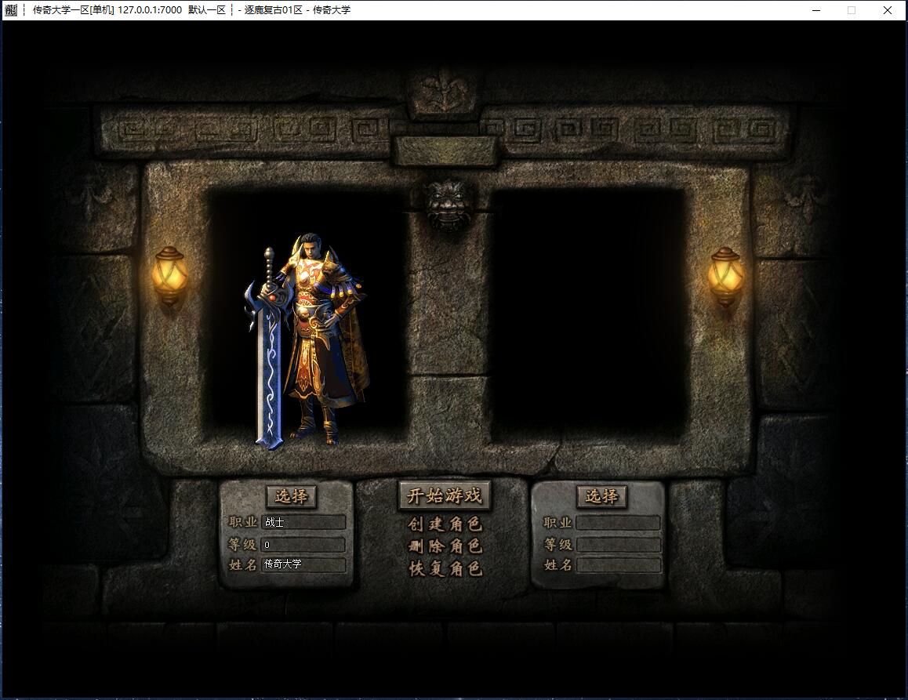This screenshot has width=908, height=700.
Task: Click 恢复角色 to restore a character
Action: click(x=445, y=568)
